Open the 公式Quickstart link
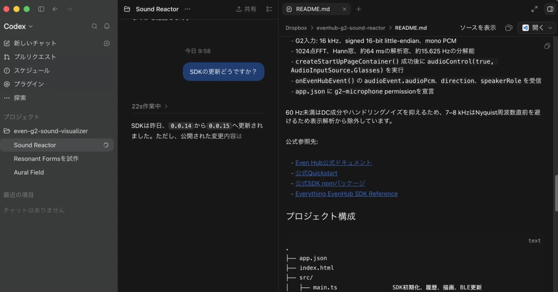This screenshot has height=292, width=558. [316, 173]
